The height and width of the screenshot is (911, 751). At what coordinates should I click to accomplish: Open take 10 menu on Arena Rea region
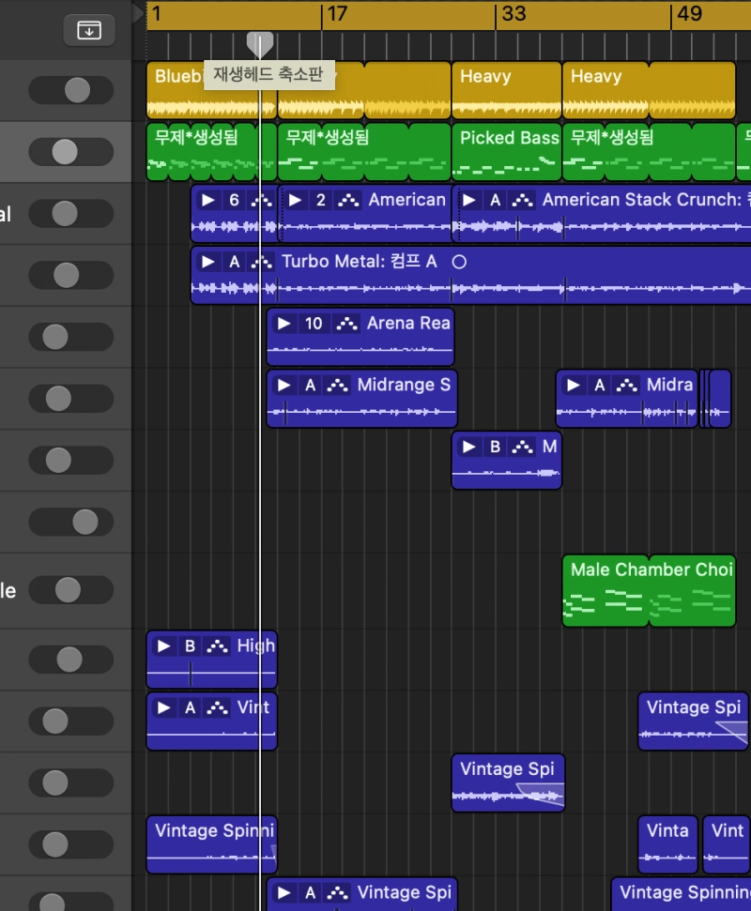click(314, 324)
